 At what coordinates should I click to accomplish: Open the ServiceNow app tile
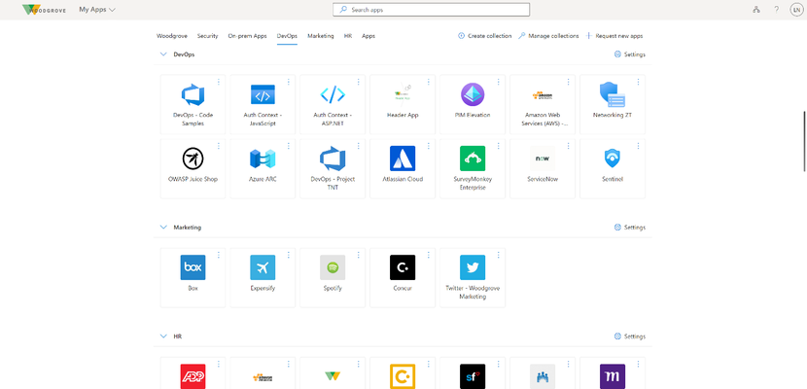(543, 168)
